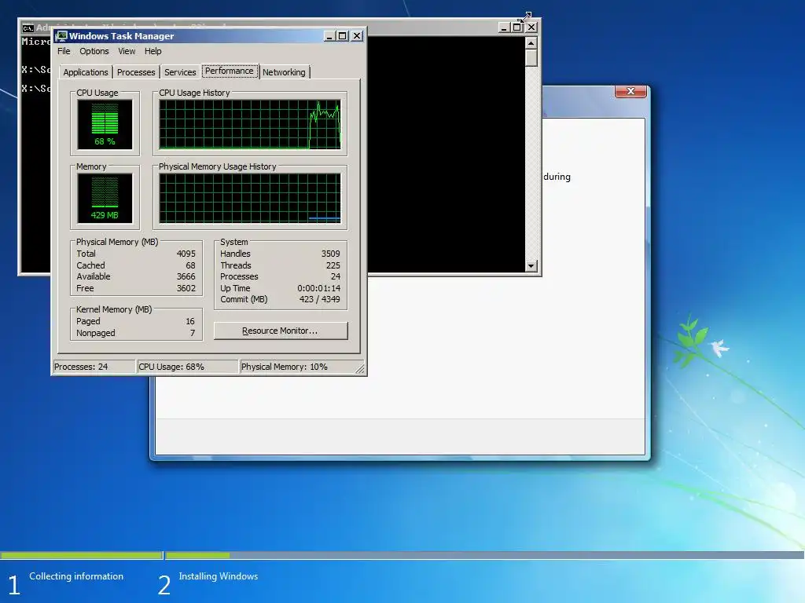Click the Up Time value 0:00:01:14

click(319, 289)
